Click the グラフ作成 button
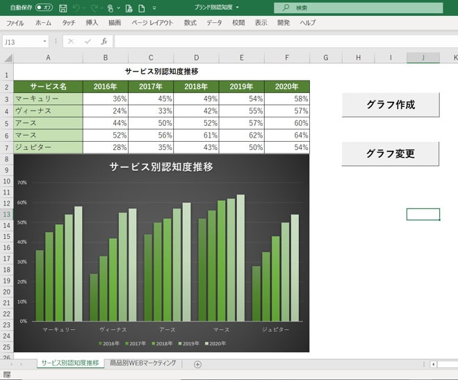Screen dimensions: 458x380 (391, 105)
